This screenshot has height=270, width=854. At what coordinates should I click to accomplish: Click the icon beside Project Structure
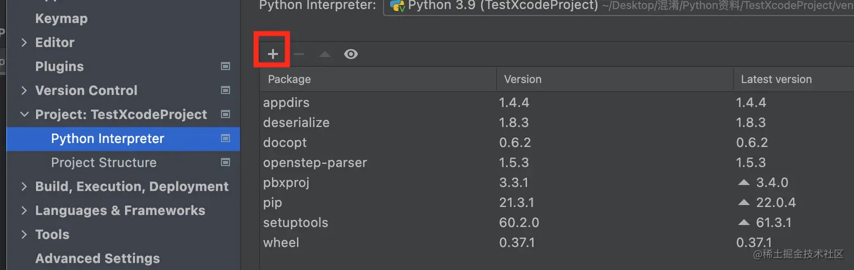pyautogui.click(x=225, y=163)
